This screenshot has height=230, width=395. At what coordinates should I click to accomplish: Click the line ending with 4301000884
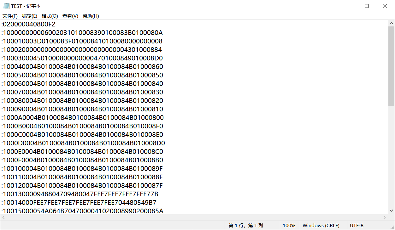(x=82, y=50)
